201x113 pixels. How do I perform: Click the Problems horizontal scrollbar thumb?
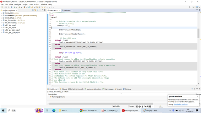pyautogui.click(x=101, y=104)
